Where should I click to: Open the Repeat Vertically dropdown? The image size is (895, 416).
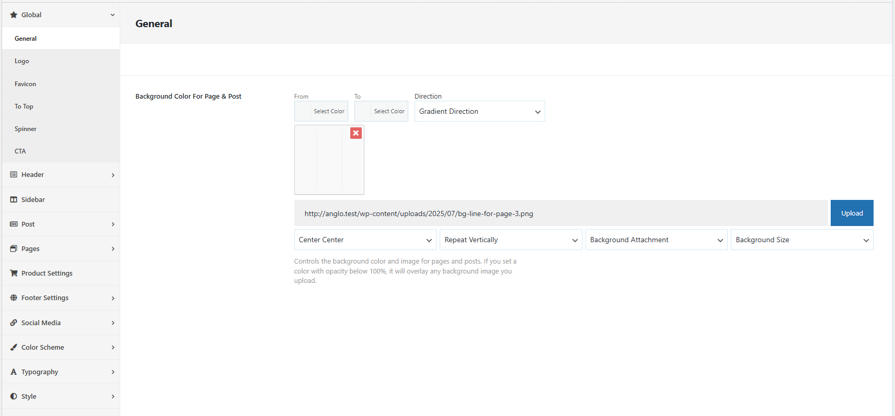[510, 240]
